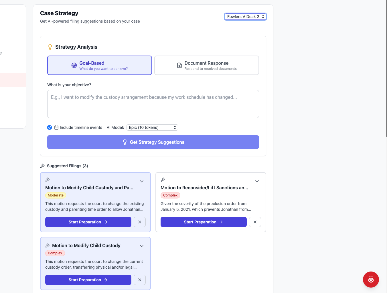Viewport: 387px width, 293px height.
Task: Dismiss the Motion to Reconsider/Lift Sanctions suggestion
Action: pos(255,222)
